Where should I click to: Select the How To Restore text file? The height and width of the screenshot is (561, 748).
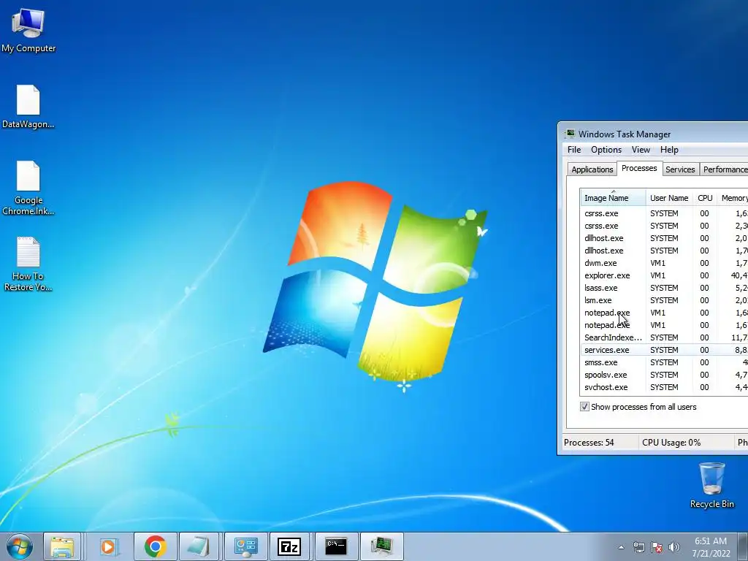tap(28, 264)
